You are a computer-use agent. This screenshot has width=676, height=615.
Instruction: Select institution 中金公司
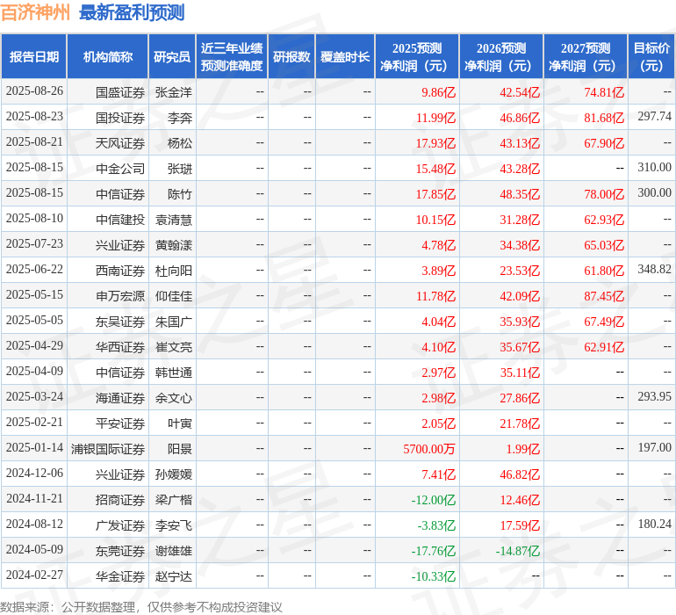click(x=120, y=169)
